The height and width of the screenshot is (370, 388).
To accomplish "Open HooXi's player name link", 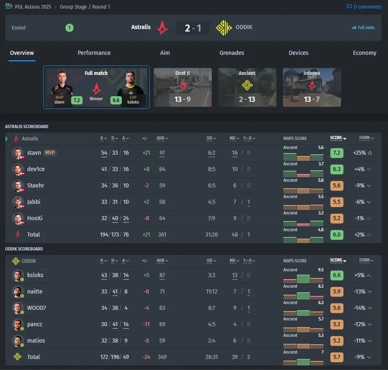I will (x=35, y=218).
